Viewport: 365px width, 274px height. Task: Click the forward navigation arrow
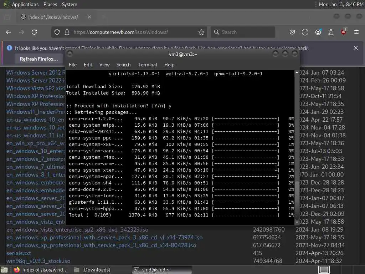click(x=21, y=32)
